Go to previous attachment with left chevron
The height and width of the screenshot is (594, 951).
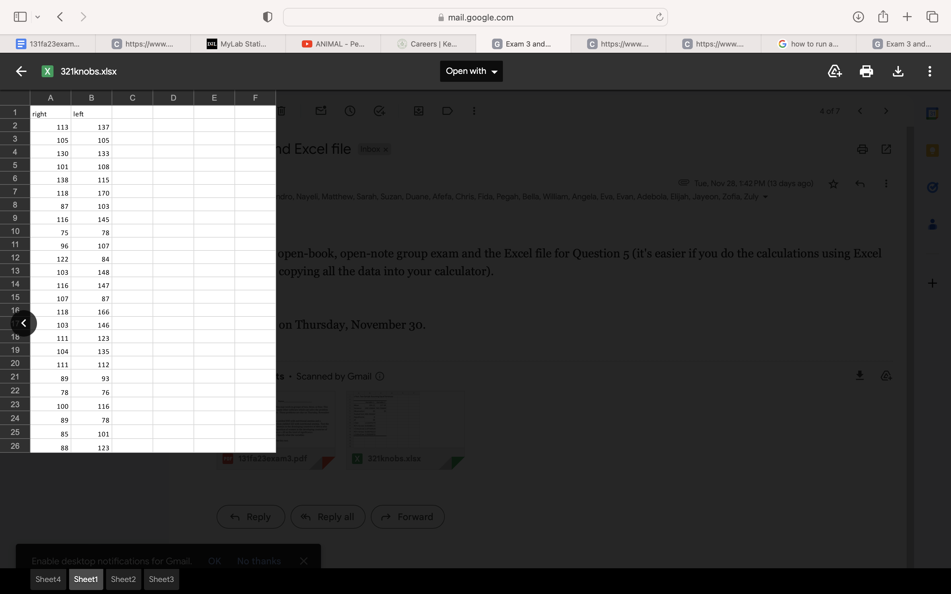coord(23,323)
